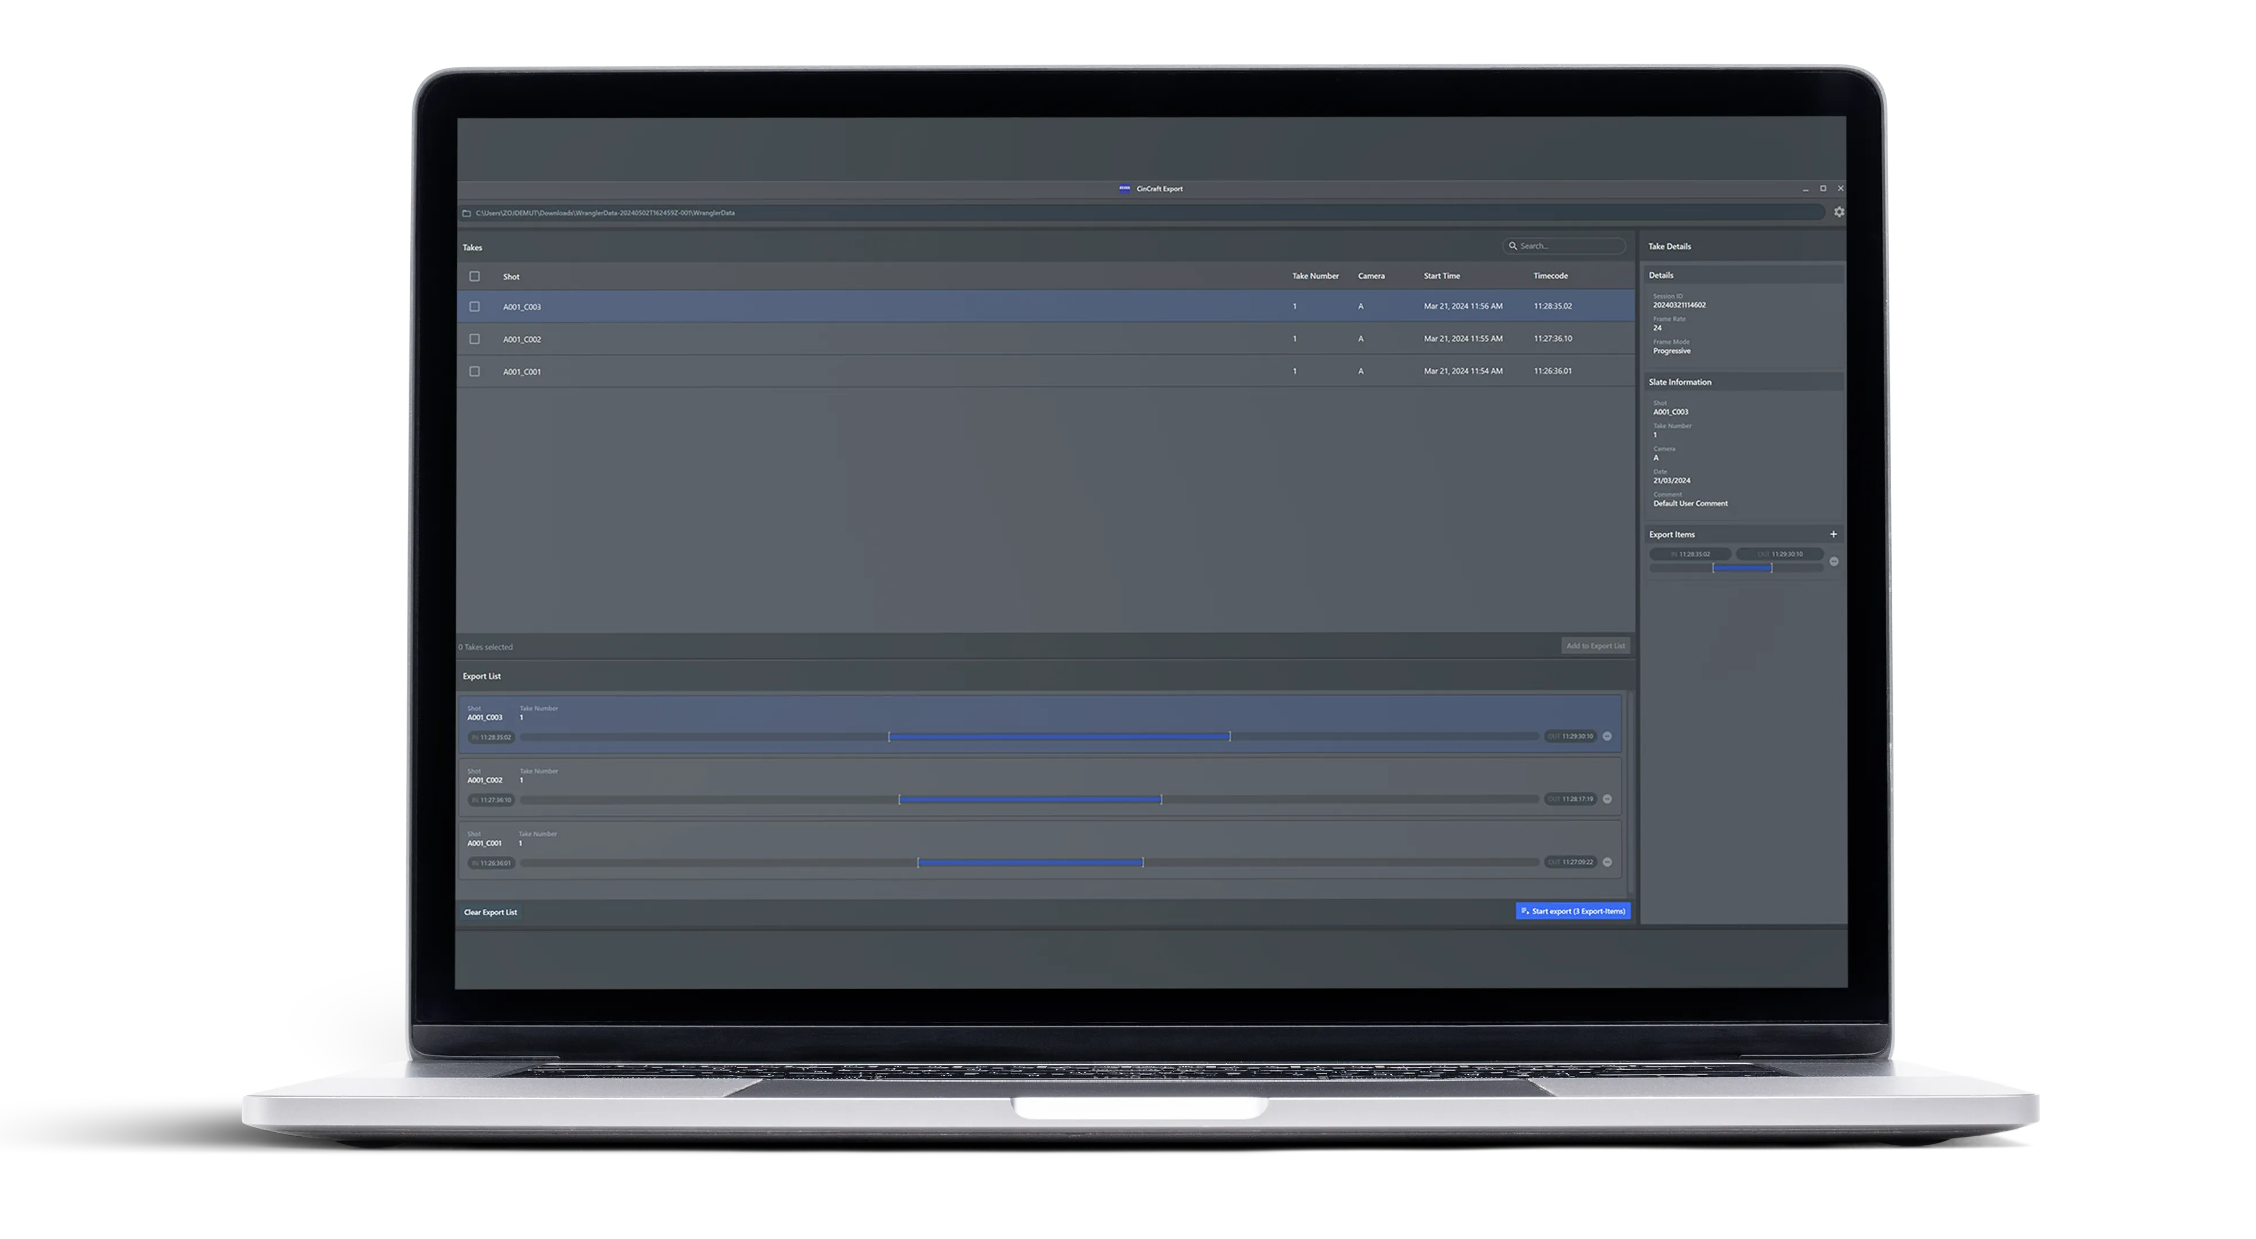Focus the takes Search field
This screenshot has height=1239, width=2256.
click(x=1564, y=246)
